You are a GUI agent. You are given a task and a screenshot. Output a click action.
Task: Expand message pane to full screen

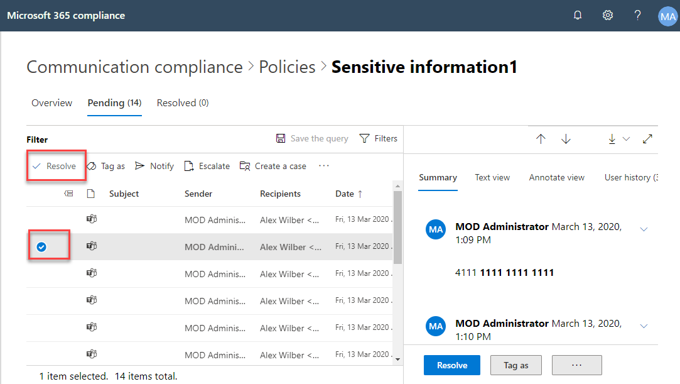tap(648, 140)
